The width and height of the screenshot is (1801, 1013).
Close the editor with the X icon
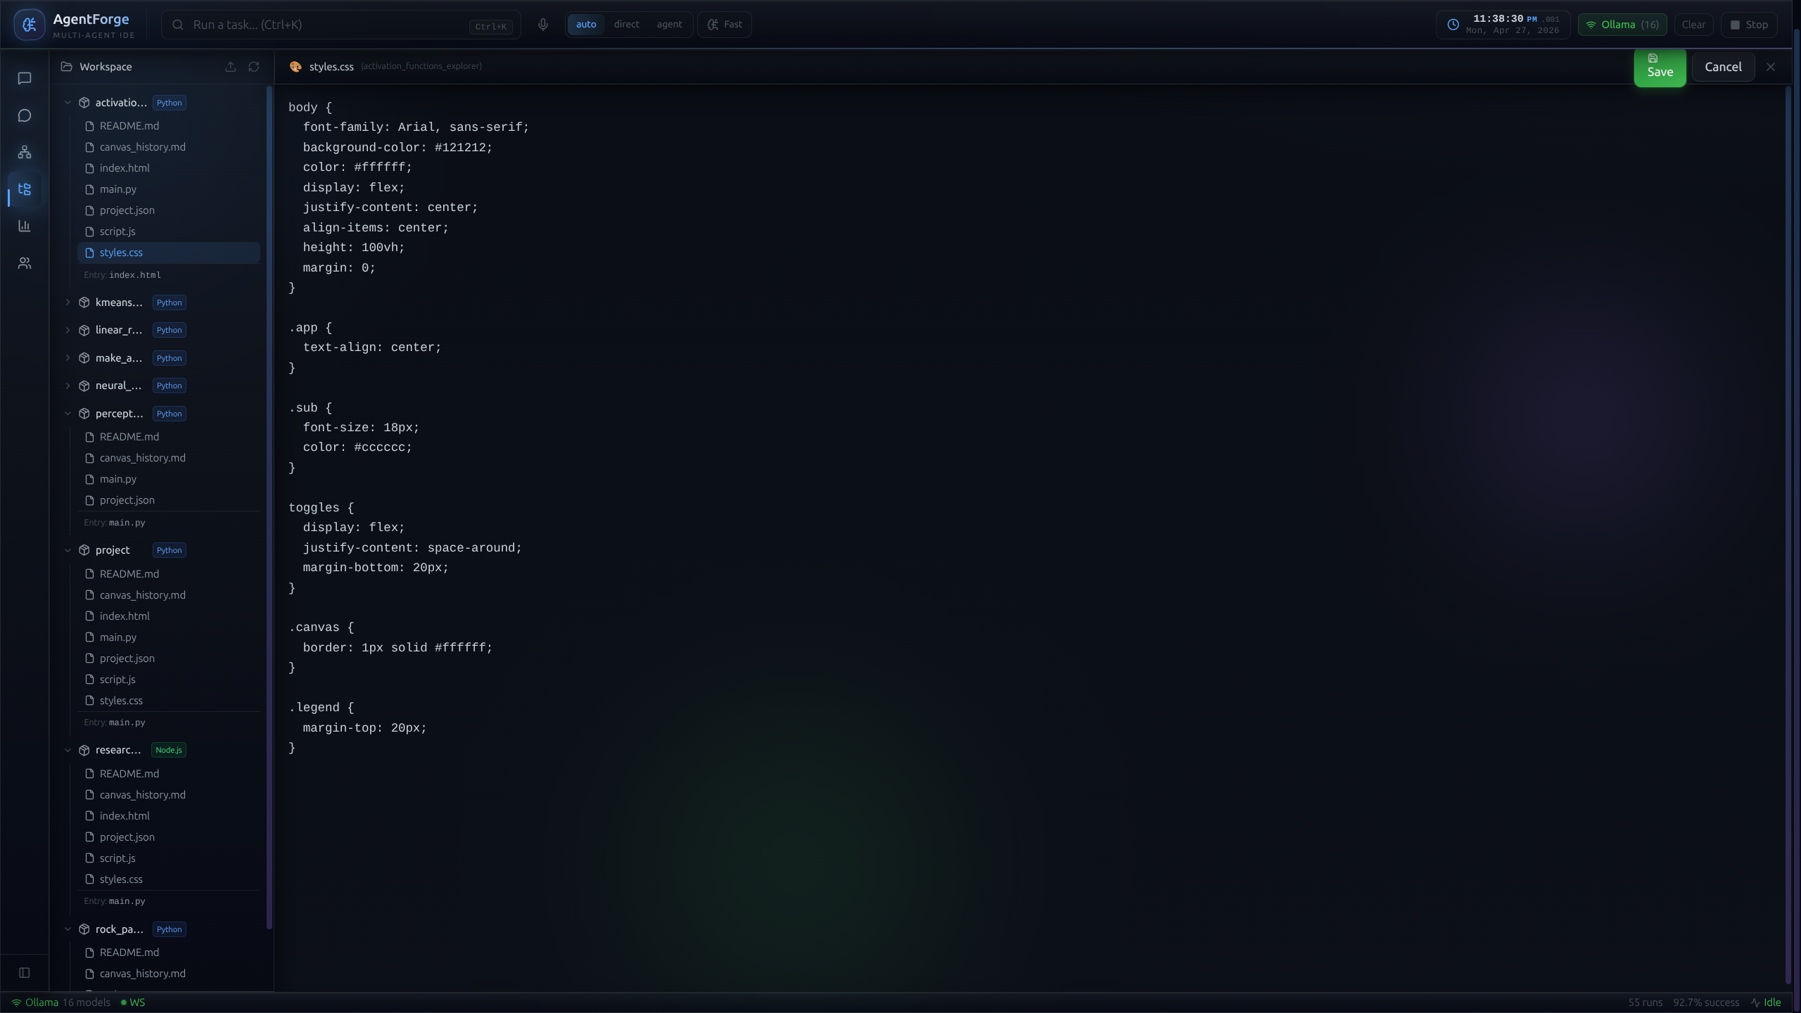coord(1771,67)
